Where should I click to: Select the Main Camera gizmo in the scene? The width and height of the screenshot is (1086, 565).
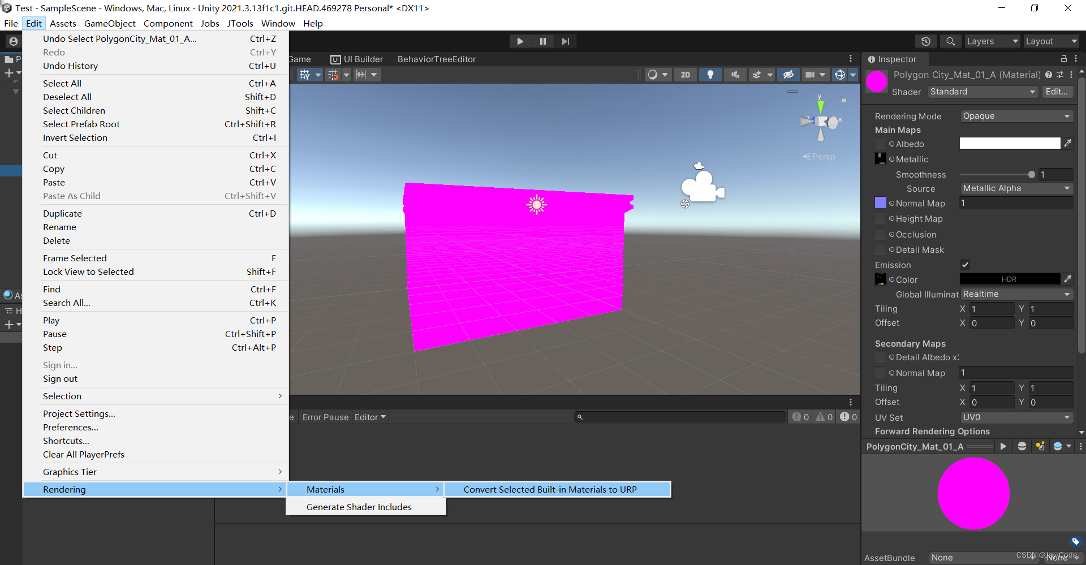pos(702,186)
